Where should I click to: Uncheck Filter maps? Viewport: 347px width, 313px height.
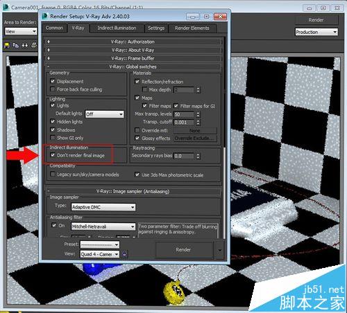[x=144, y=106]
